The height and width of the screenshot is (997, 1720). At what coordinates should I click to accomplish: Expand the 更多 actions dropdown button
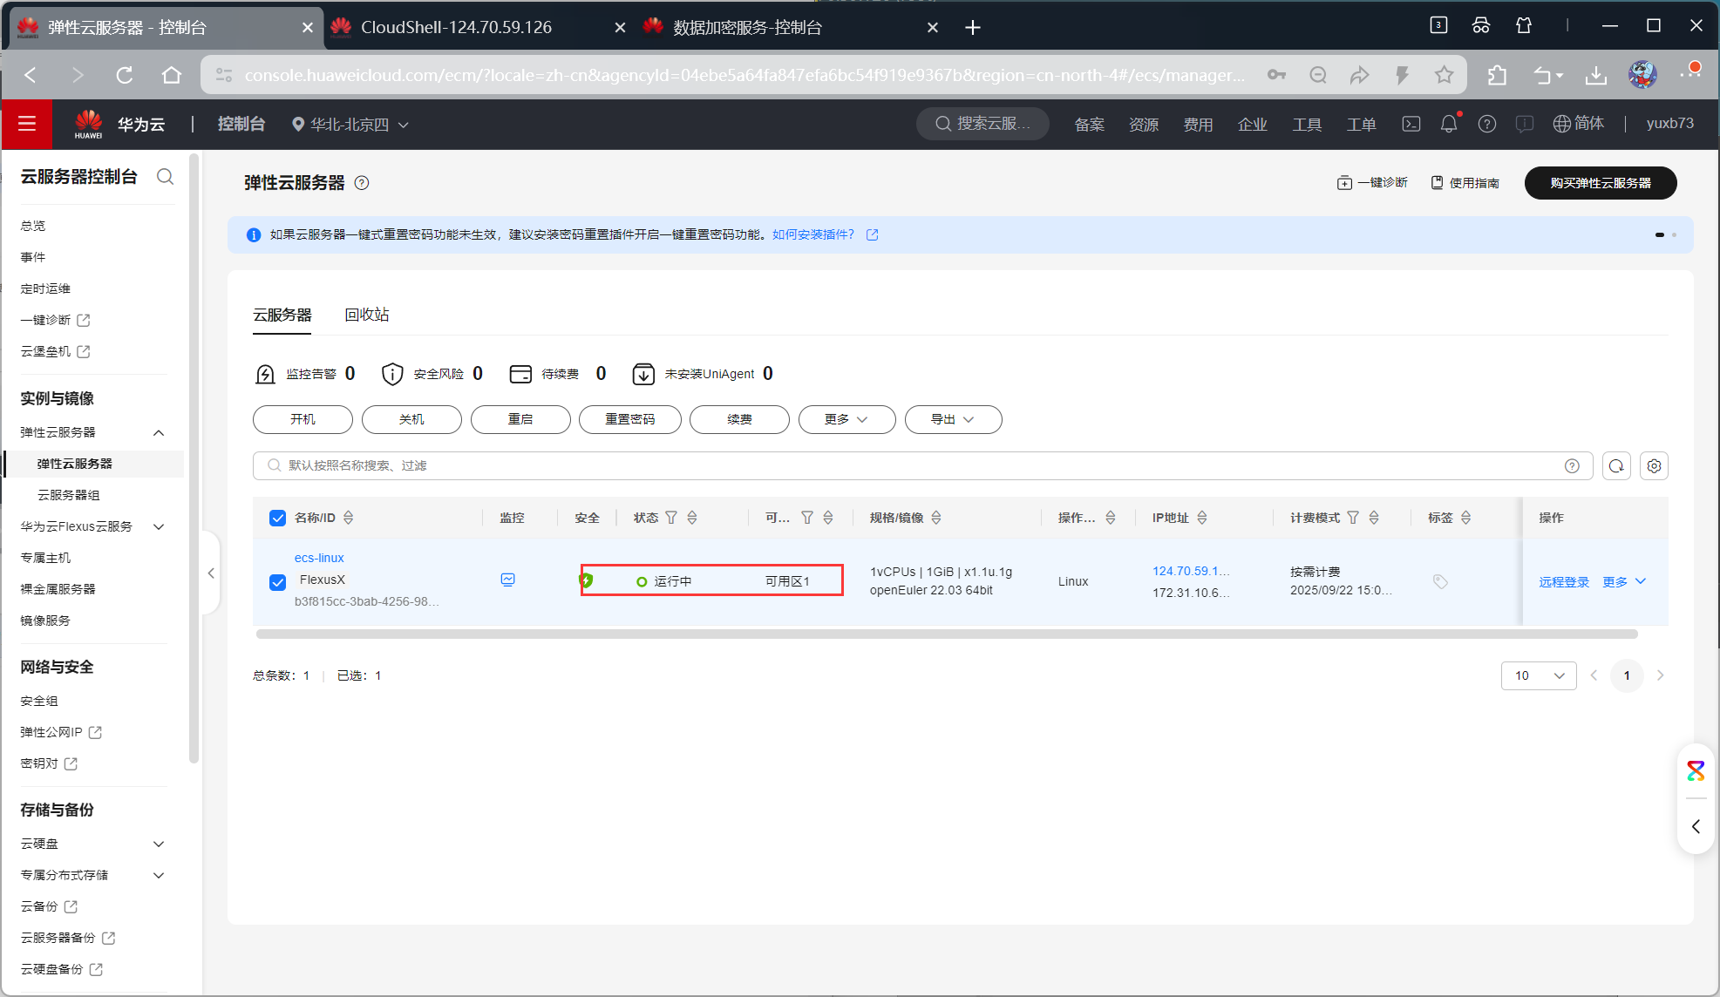(x=846, y=419)
